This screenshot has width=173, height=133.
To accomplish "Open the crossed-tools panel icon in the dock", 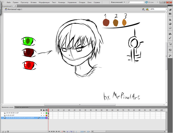I will [x=170, y=56].
